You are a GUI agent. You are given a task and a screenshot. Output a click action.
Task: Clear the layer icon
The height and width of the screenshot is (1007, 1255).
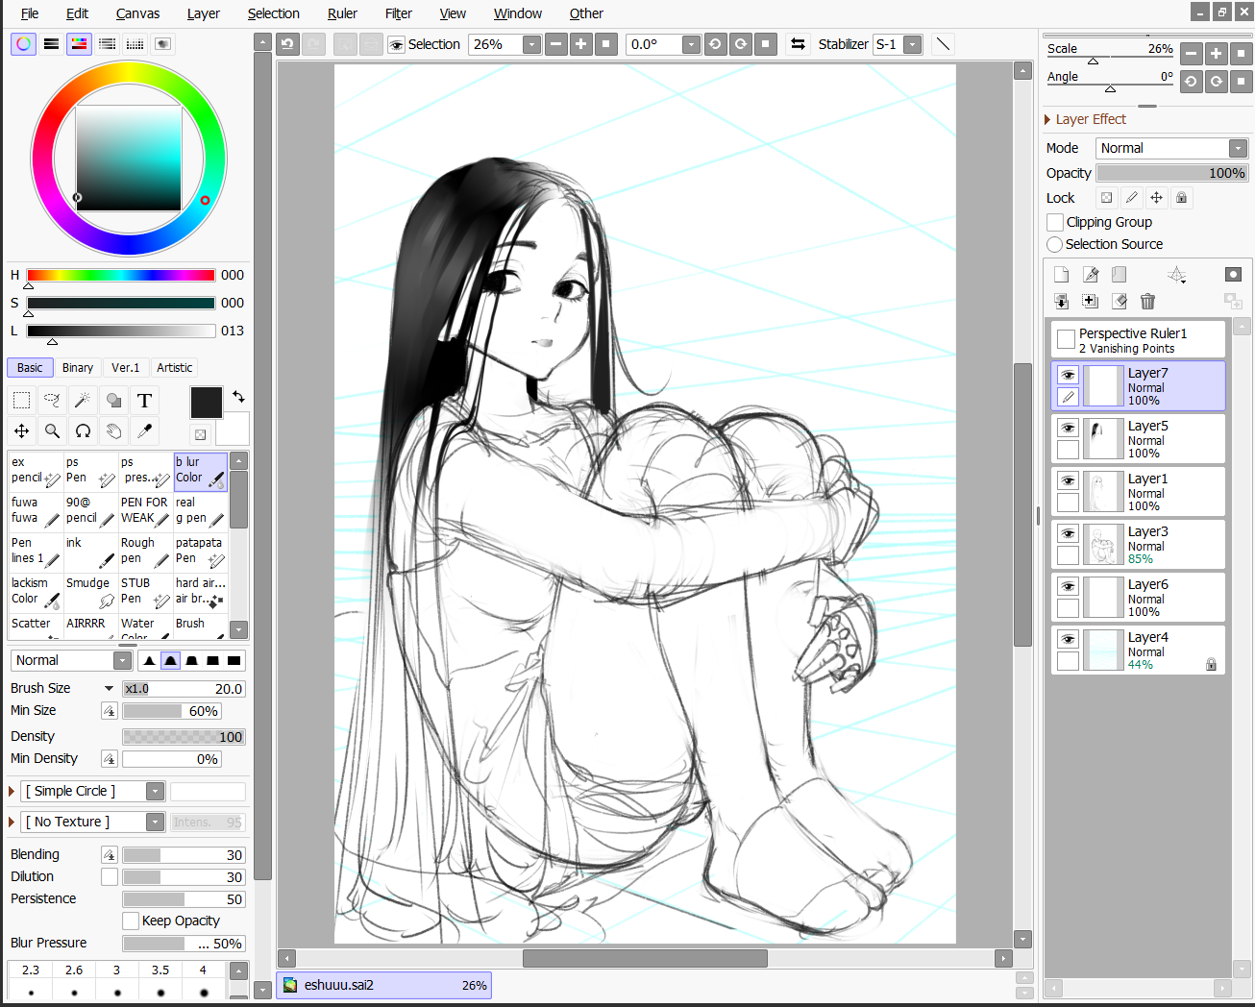[x=1119, y=302]
